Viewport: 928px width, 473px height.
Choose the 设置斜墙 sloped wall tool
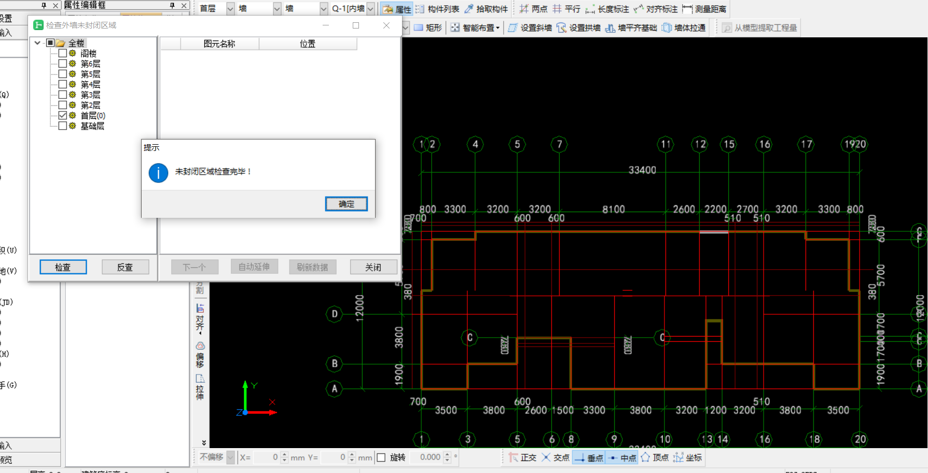tap(530, 27)
